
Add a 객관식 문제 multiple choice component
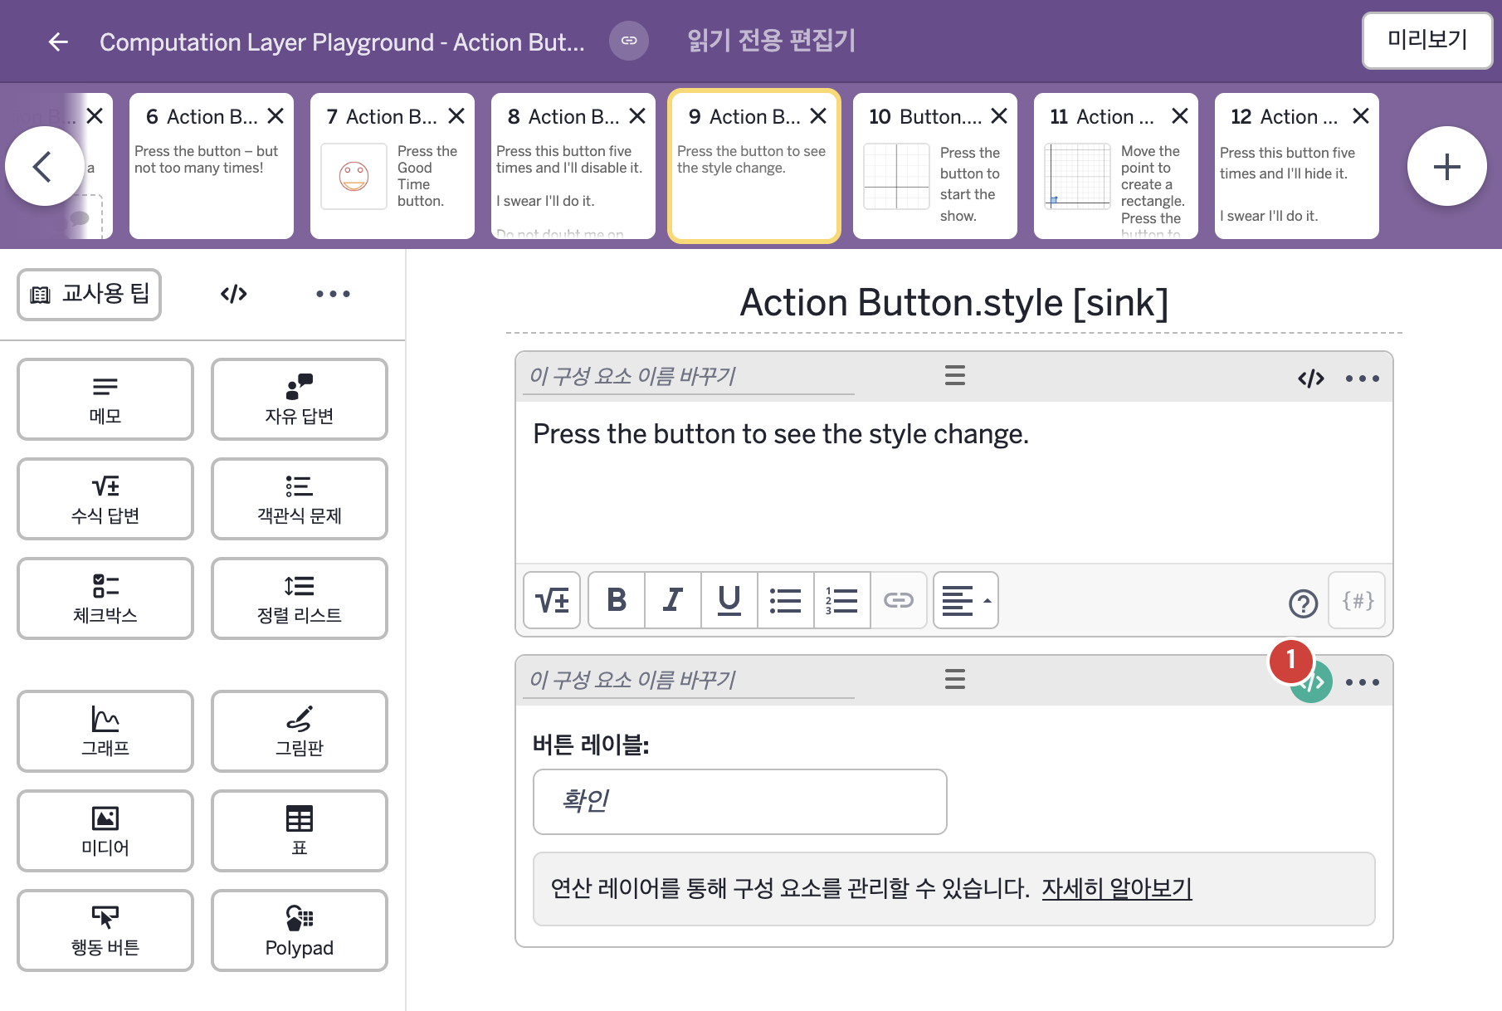coord(300,499)
